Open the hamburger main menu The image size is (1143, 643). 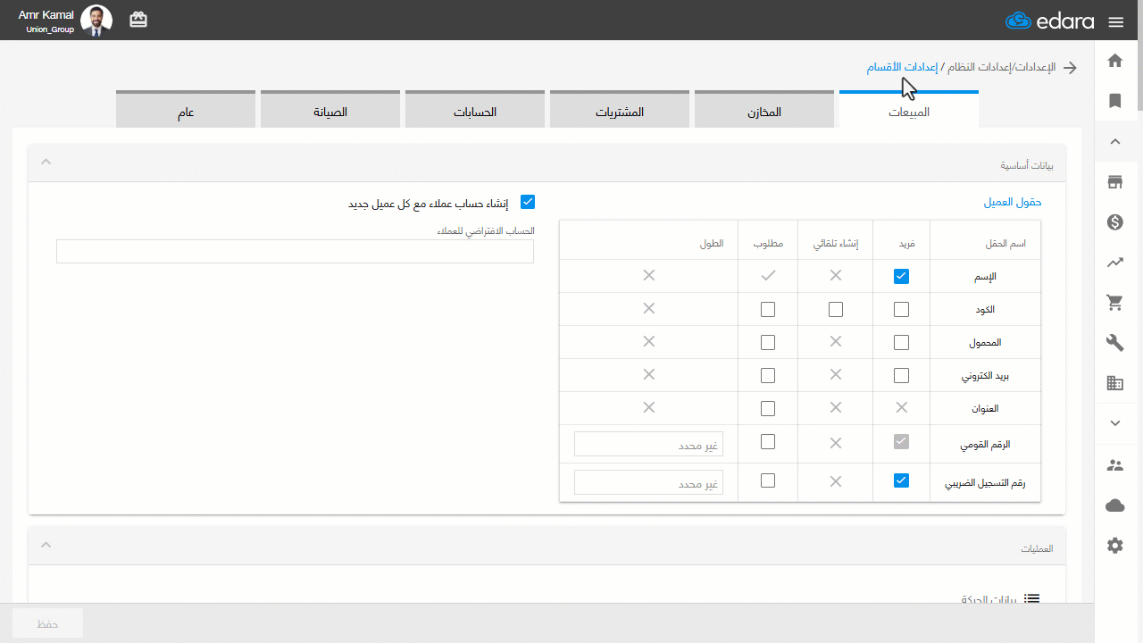[x=1115, y=21]
